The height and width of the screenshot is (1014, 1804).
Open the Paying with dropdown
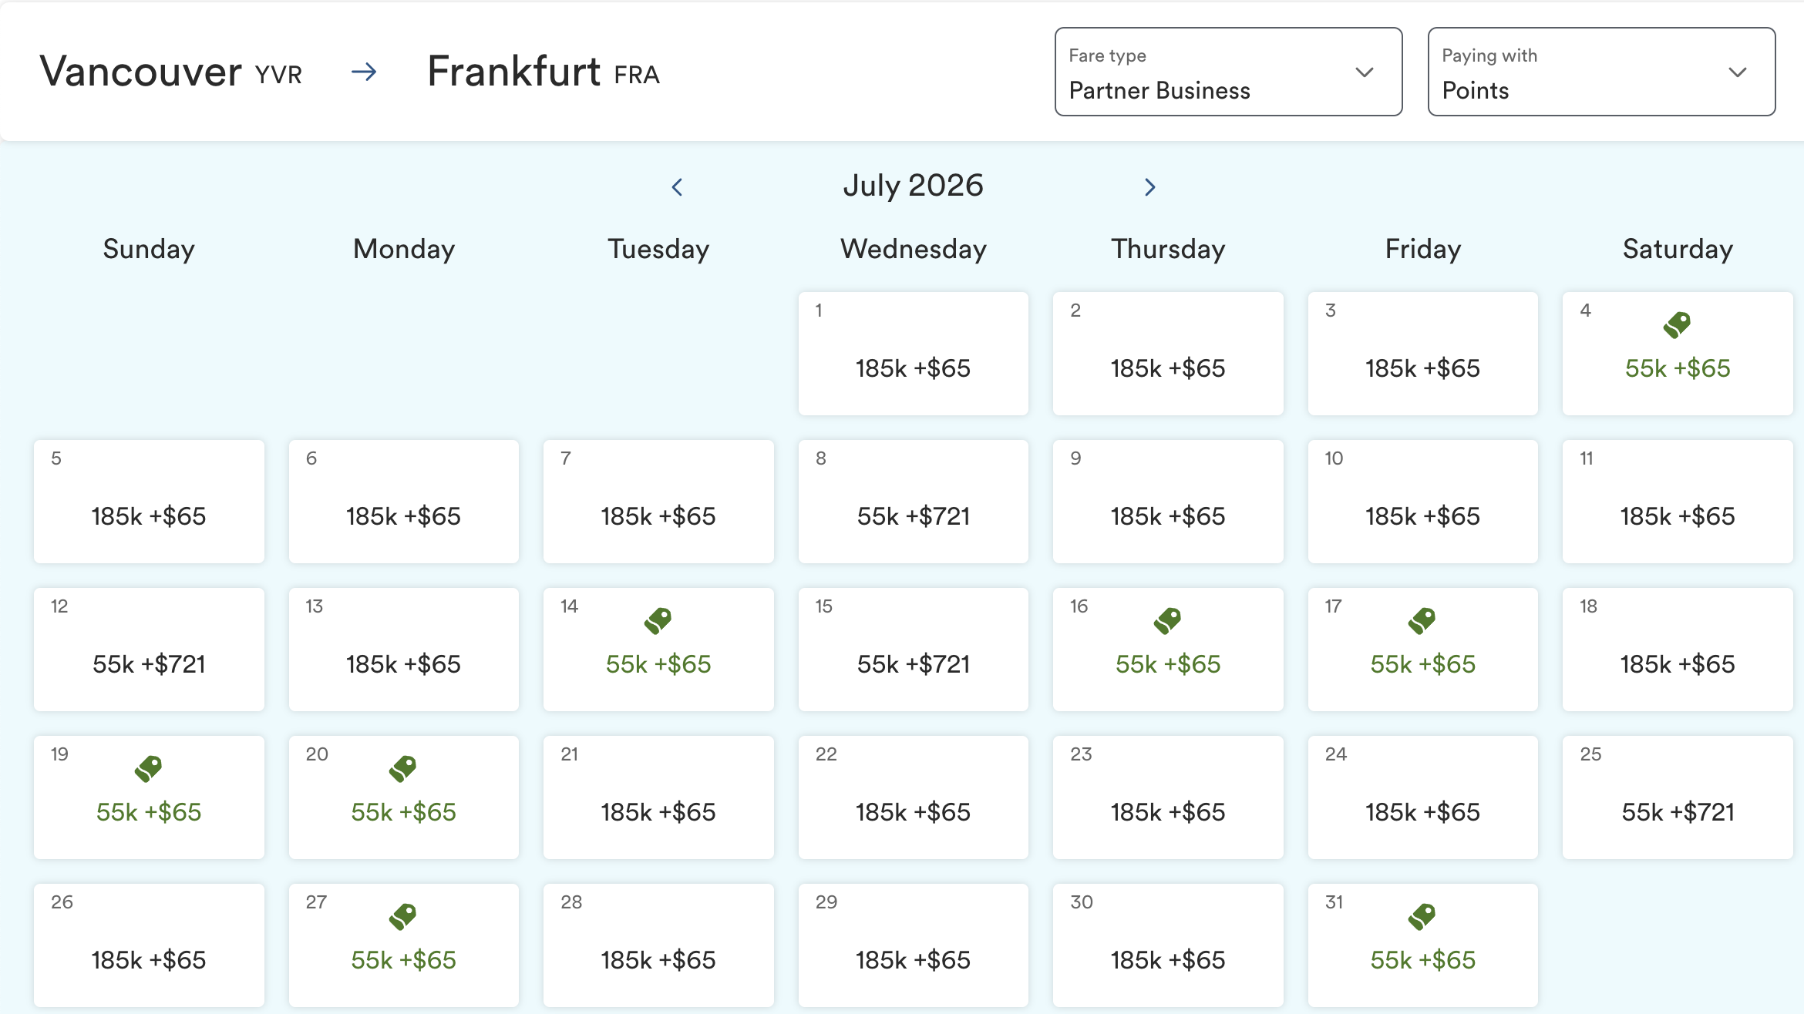coord(1600,72)
